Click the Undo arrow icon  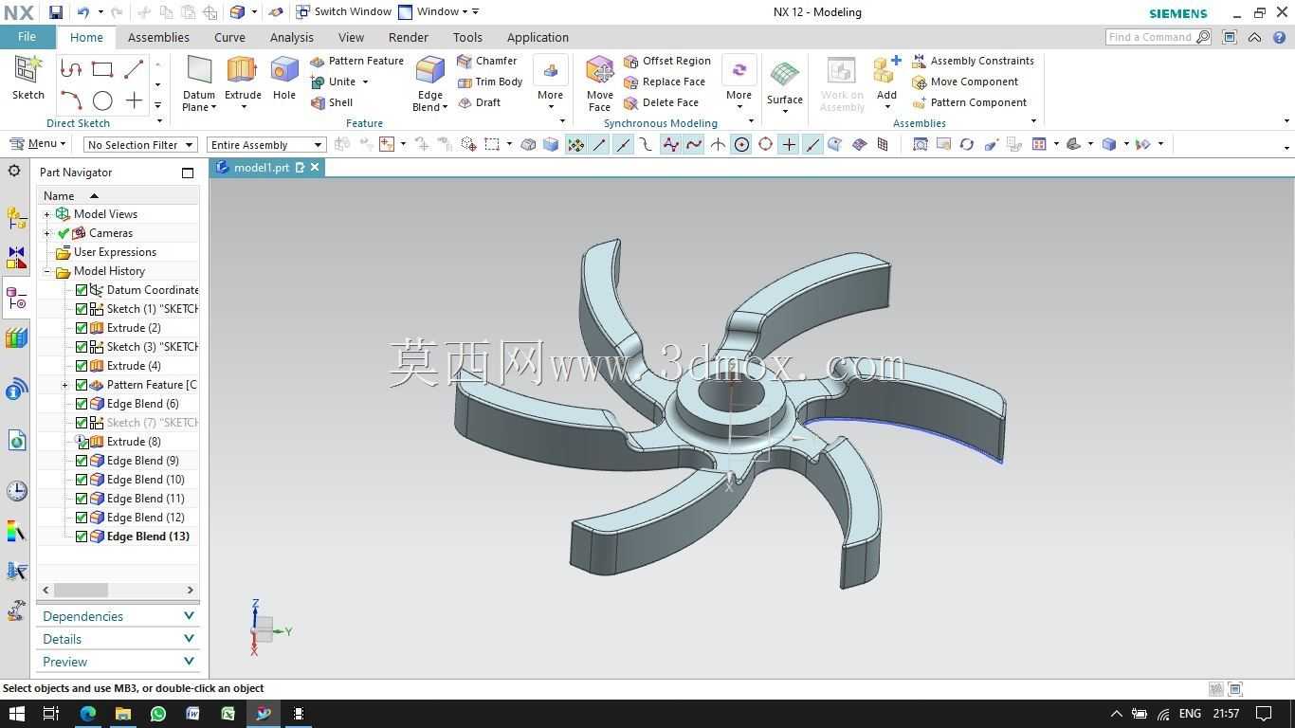click(x=83, y=12)
